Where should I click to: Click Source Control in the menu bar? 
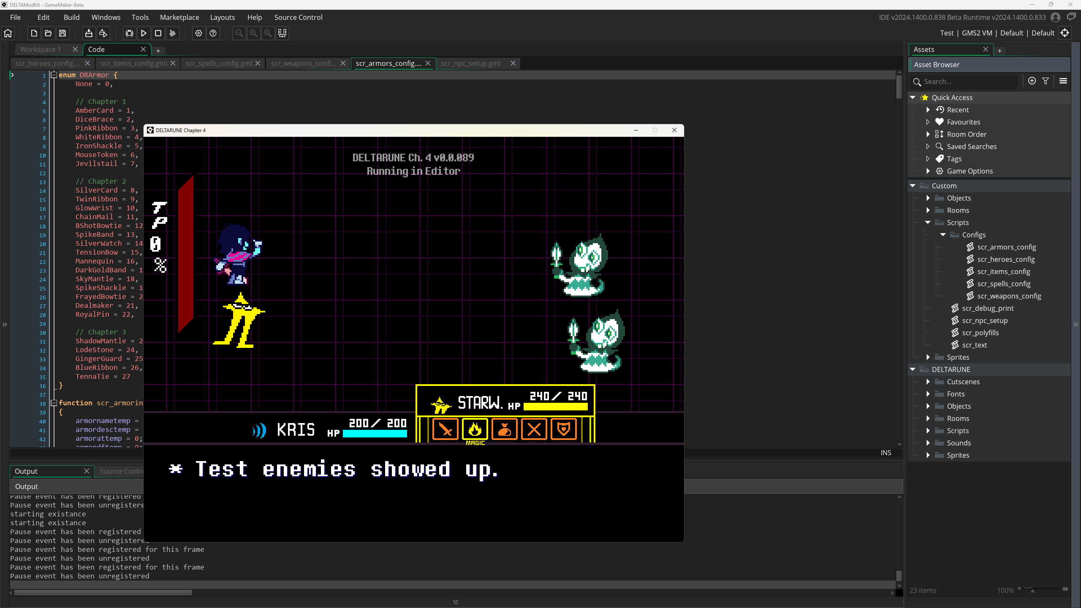click(x=298, y=17)
